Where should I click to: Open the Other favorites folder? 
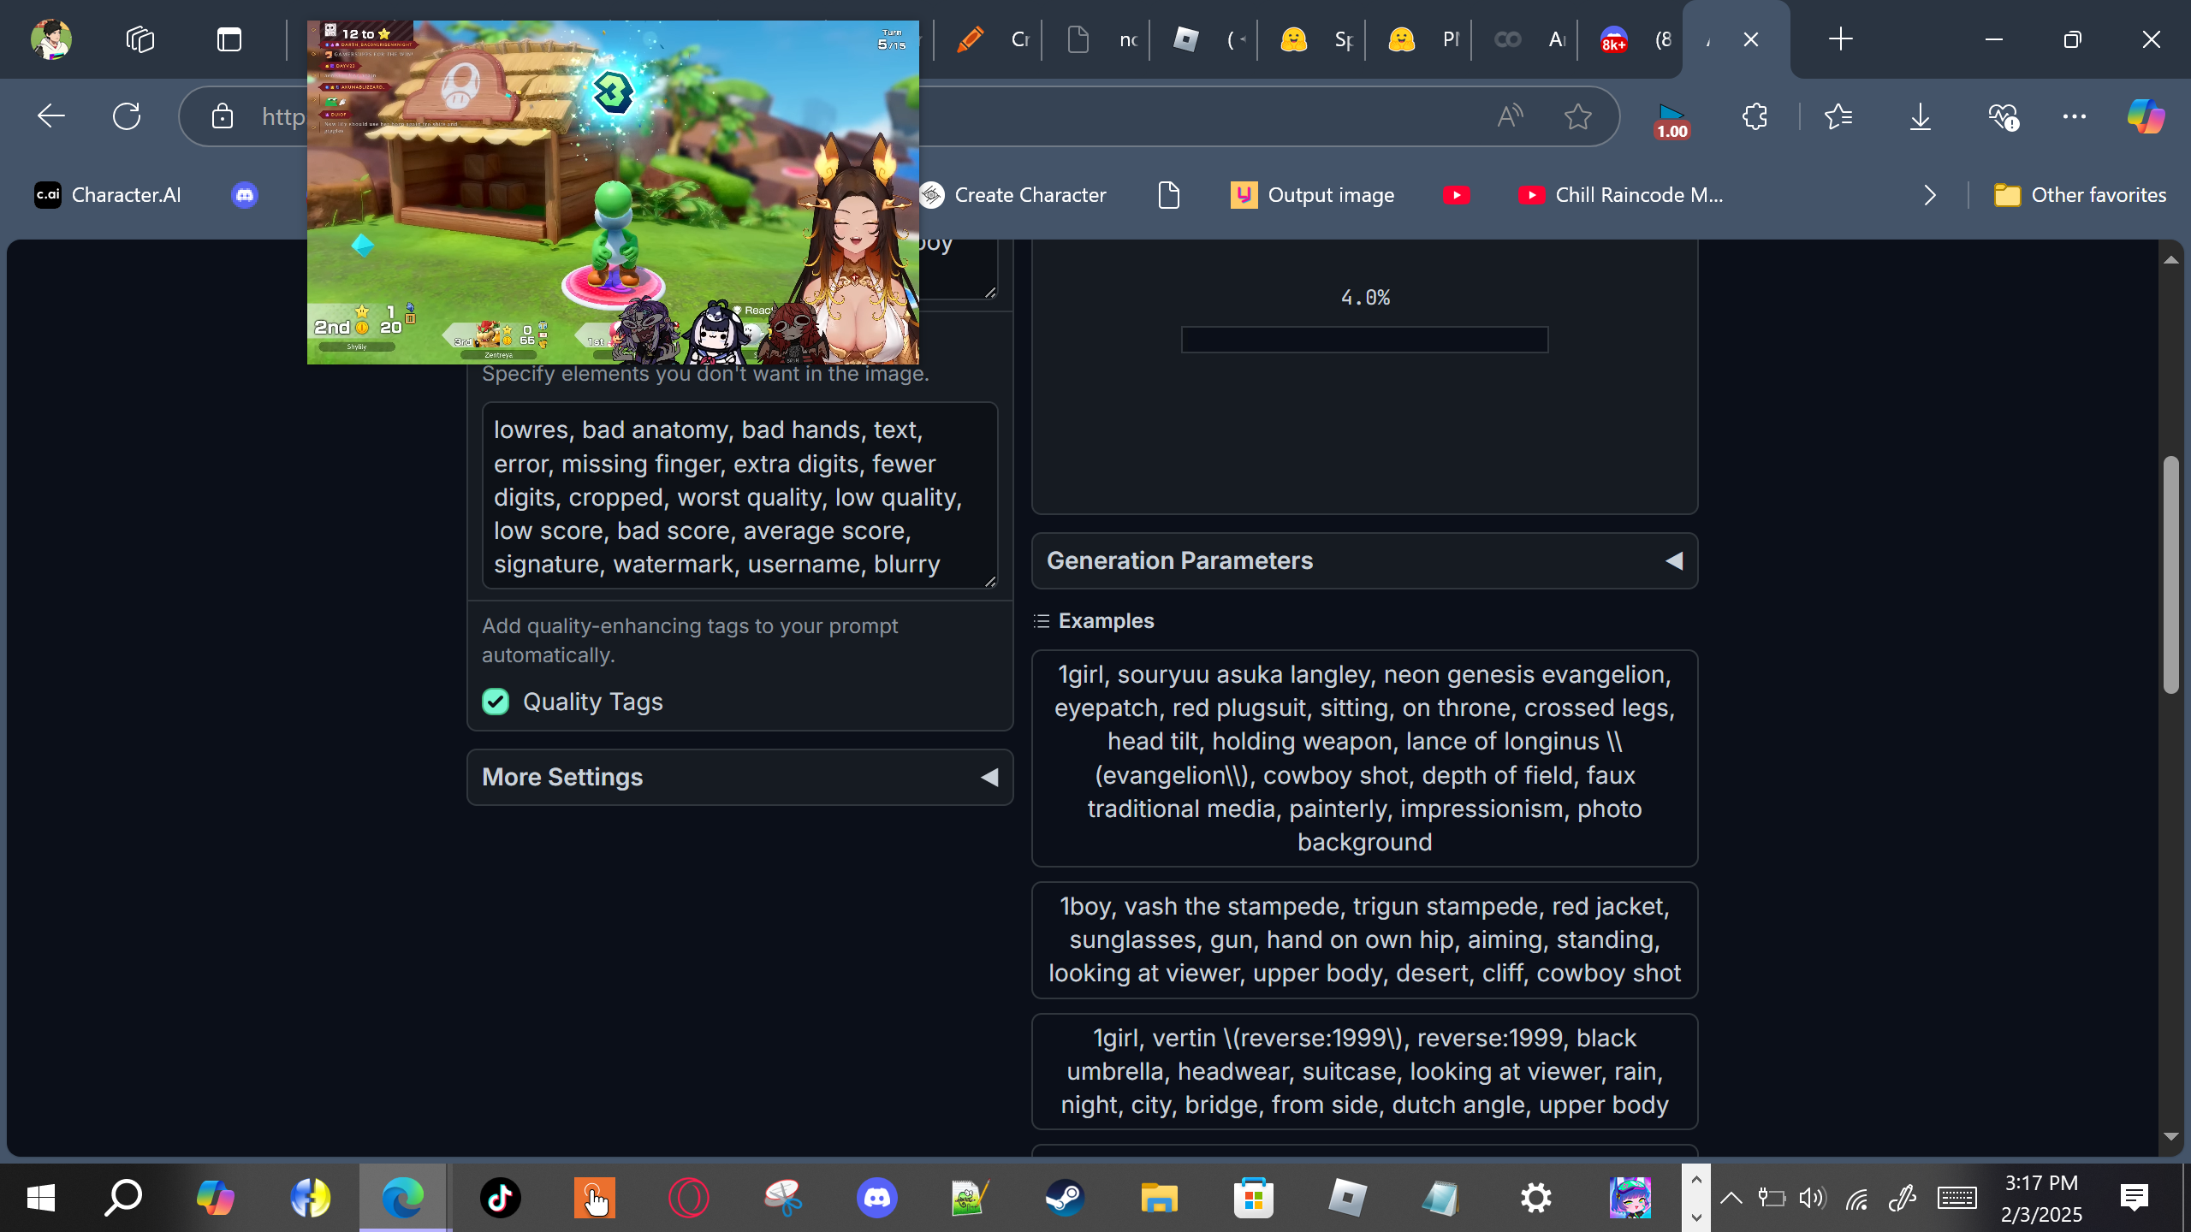click(x=2080, y=195)
